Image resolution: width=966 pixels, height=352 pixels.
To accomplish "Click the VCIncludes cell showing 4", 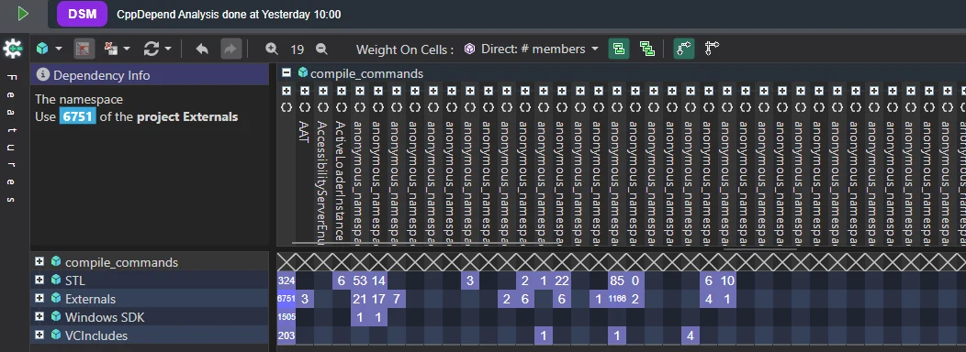I will point(690,336).
